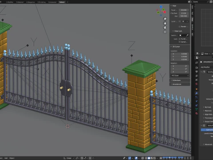Click the 3D Cursor Location X field
Image resolution: width=213 pixels, height=160 pixels.
180,54
